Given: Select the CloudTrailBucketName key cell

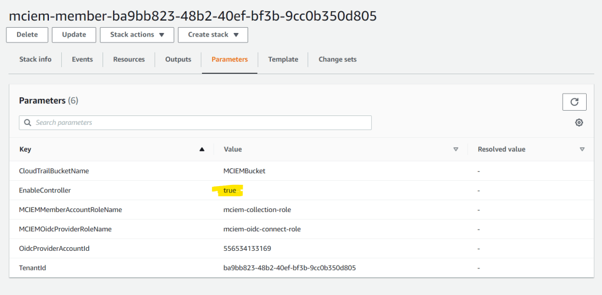Looking at the screenshot, I should pos(54,171).
